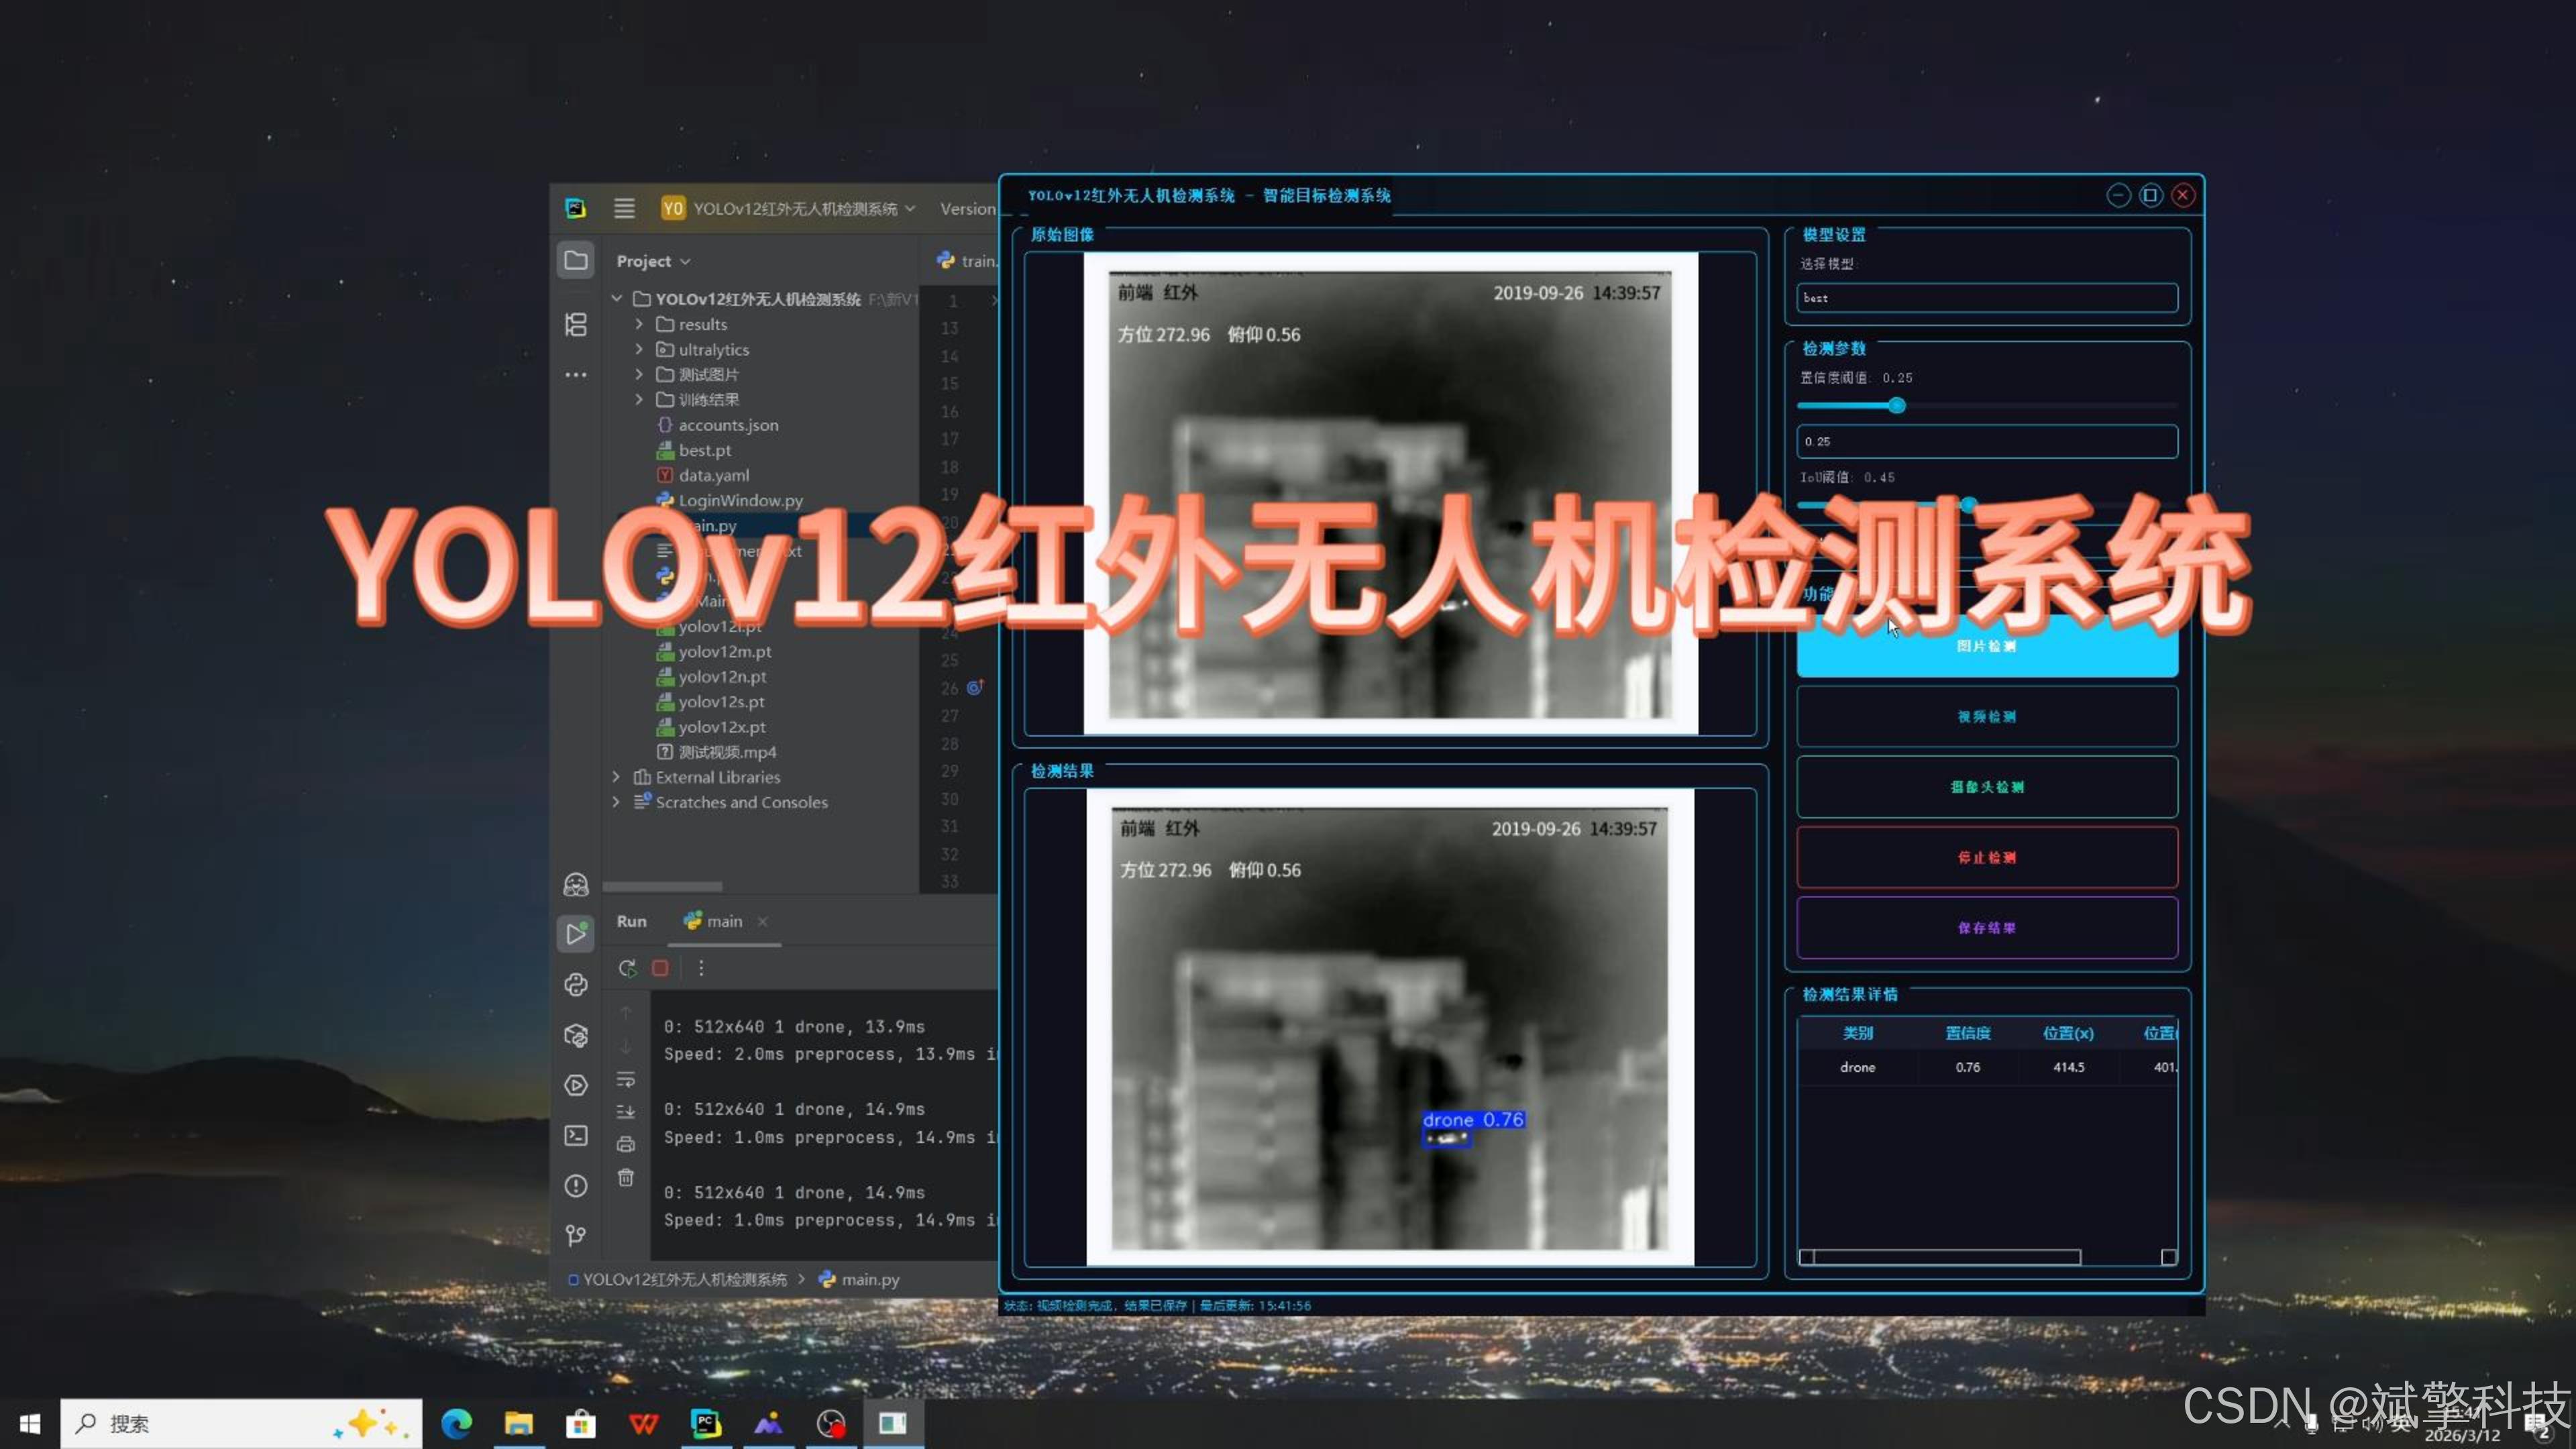
Task: Stop the running main process
Action: (x=660, y=968)
